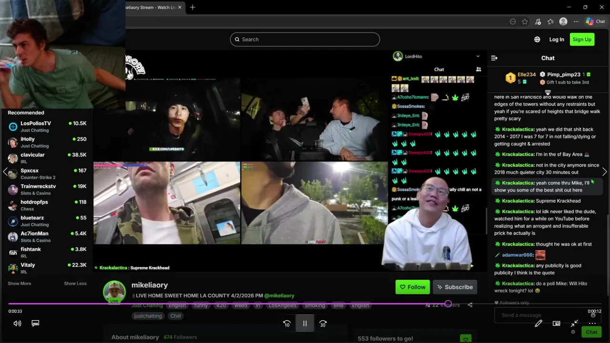Show More recommended channels

pyautogui.click(x=20, y=283)
